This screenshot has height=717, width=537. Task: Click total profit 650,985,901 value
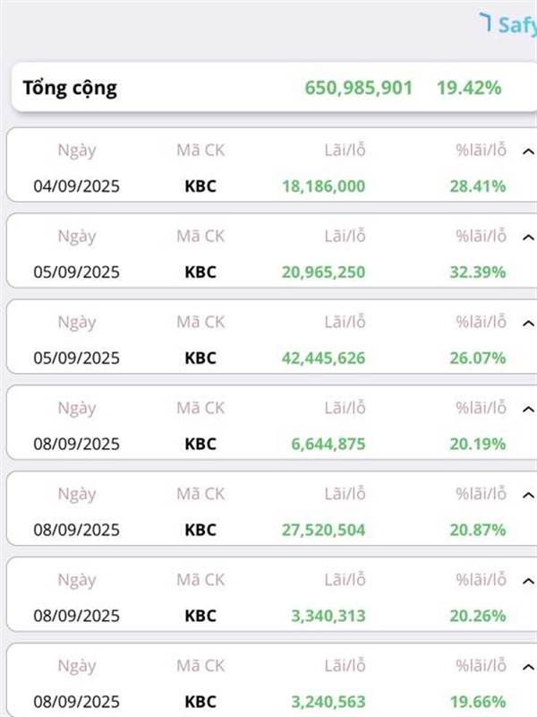358,88
